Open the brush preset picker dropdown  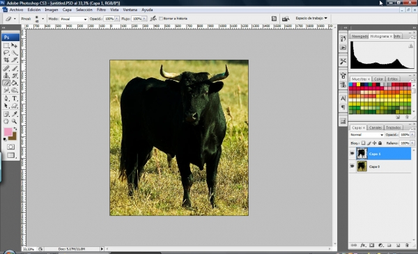click(42, 19)
